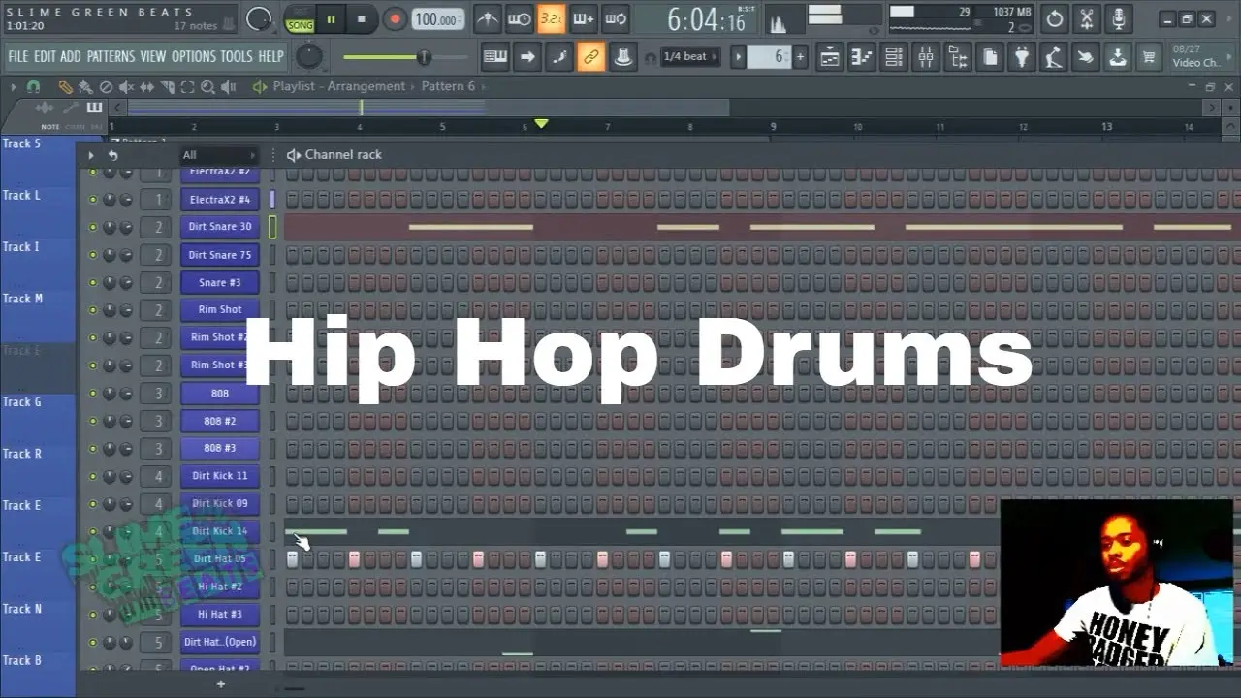
Task: Mute the 808 channel green light
Action: click(x=93, y=394)
